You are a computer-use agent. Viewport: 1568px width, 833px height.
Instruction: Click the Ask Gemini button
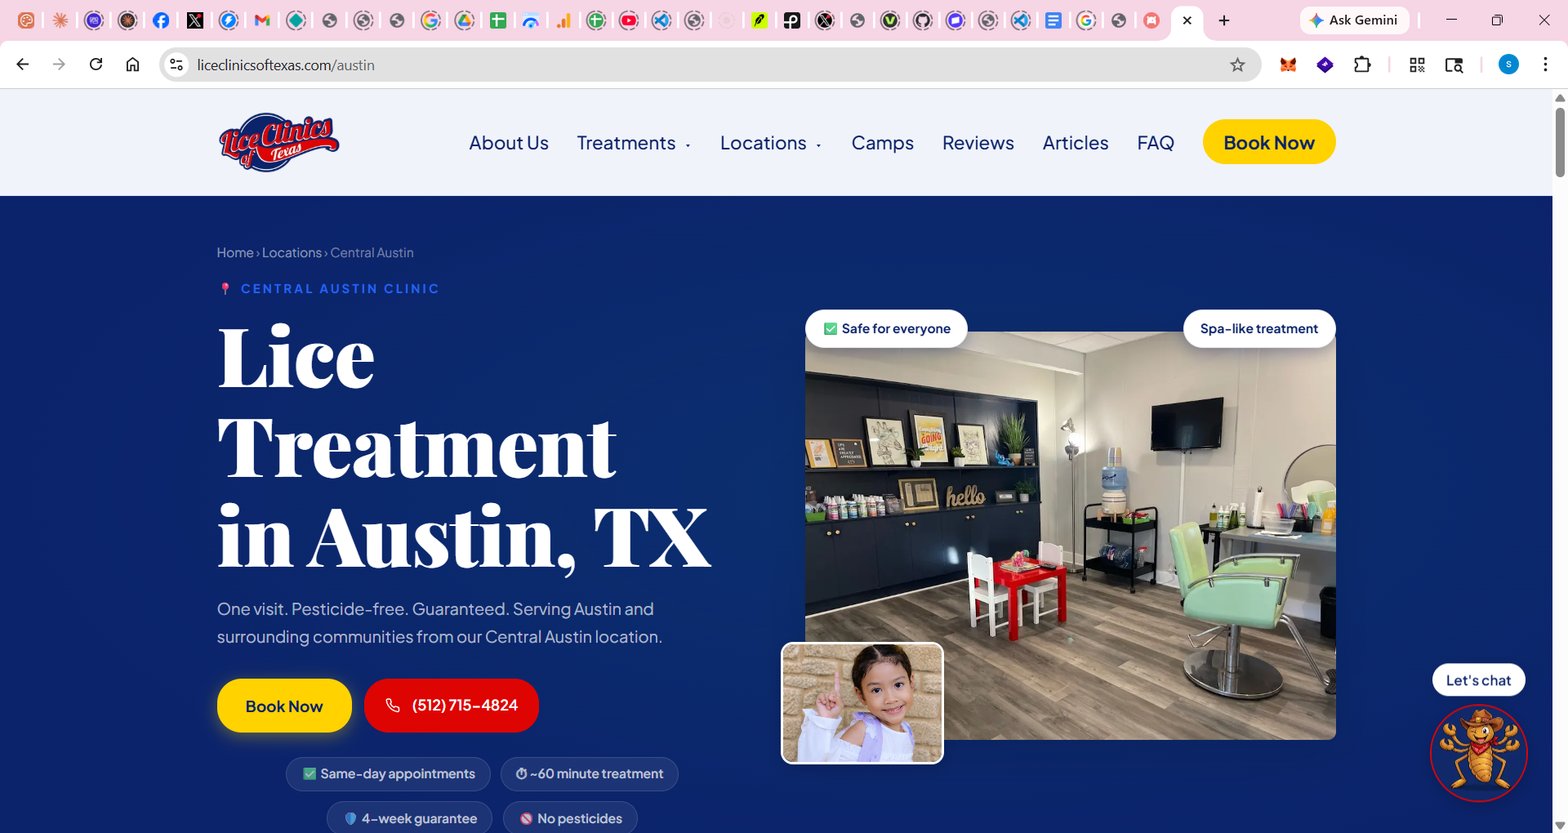1354,20
